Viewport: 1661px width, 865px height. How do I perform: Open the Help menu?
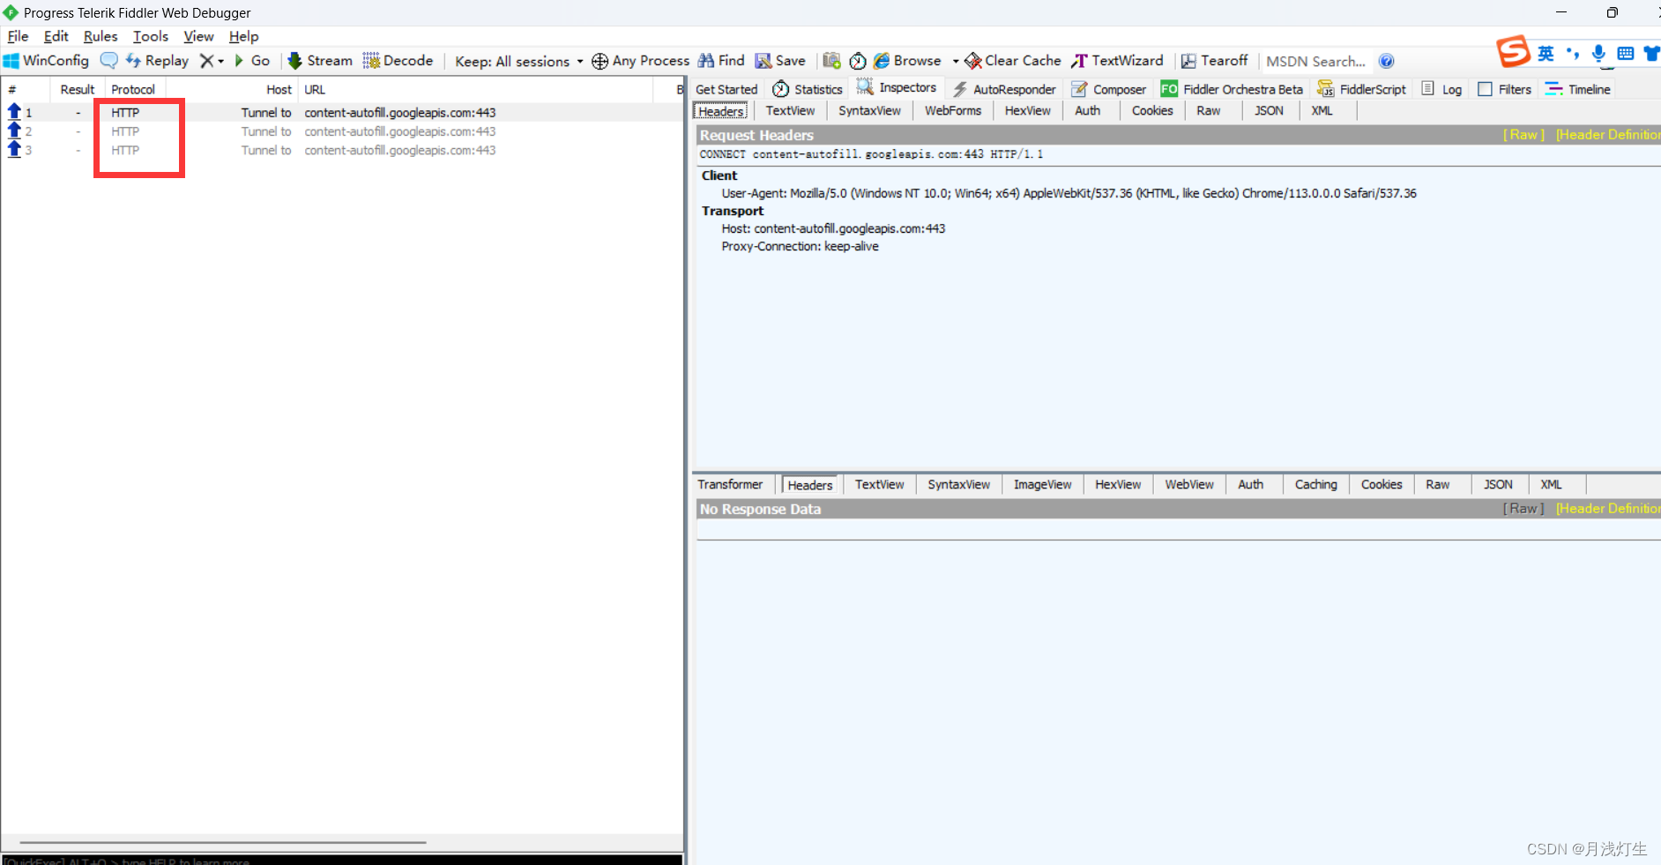pyautogui.click(x=243, y=36)
